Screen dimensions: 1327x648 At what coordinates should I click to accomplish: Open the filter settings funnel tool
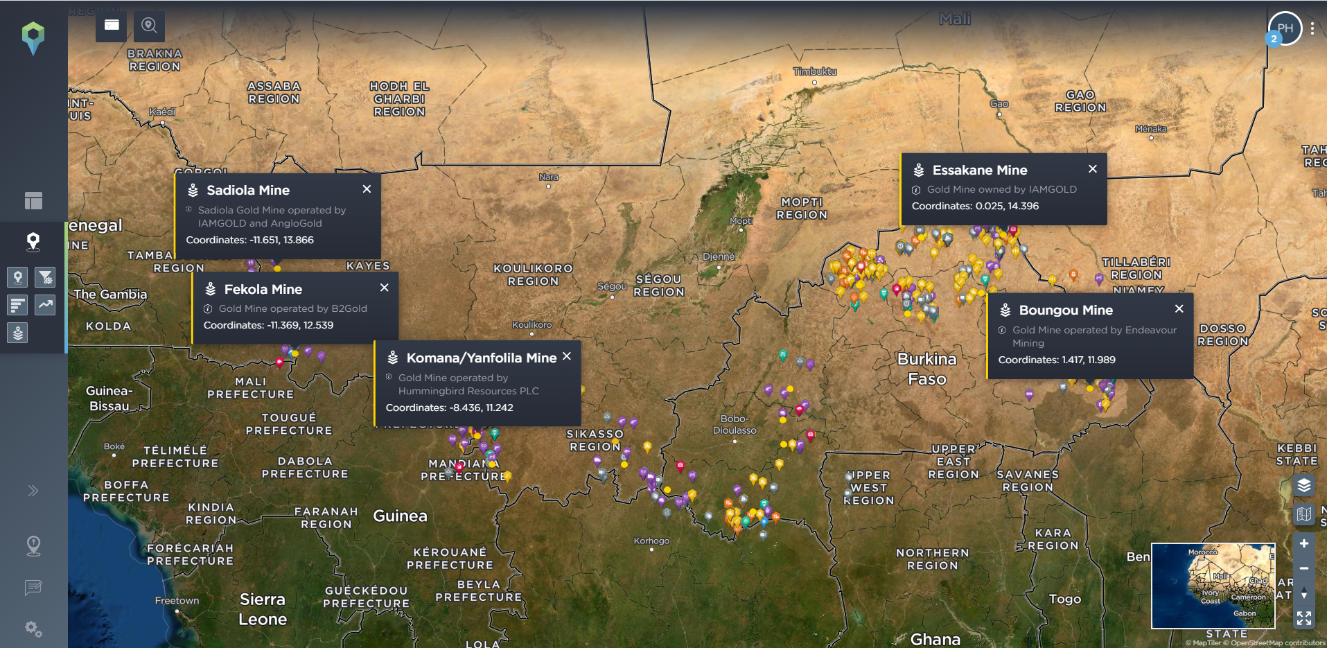point(45,277)
